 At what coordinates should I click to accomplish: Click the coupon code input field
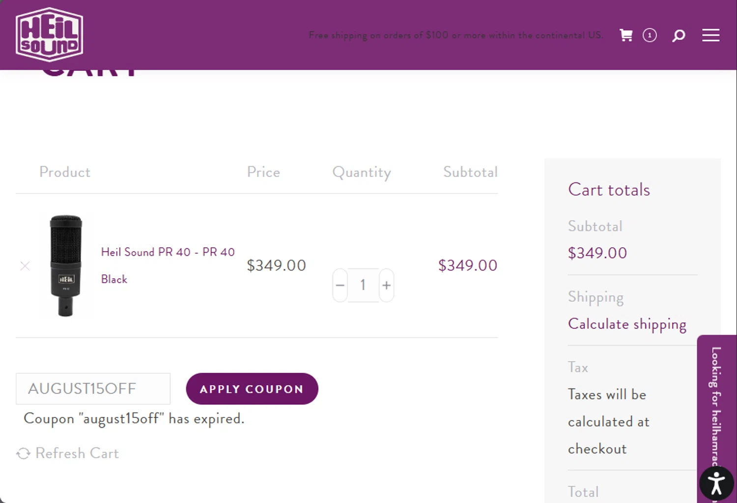point(93,388)
